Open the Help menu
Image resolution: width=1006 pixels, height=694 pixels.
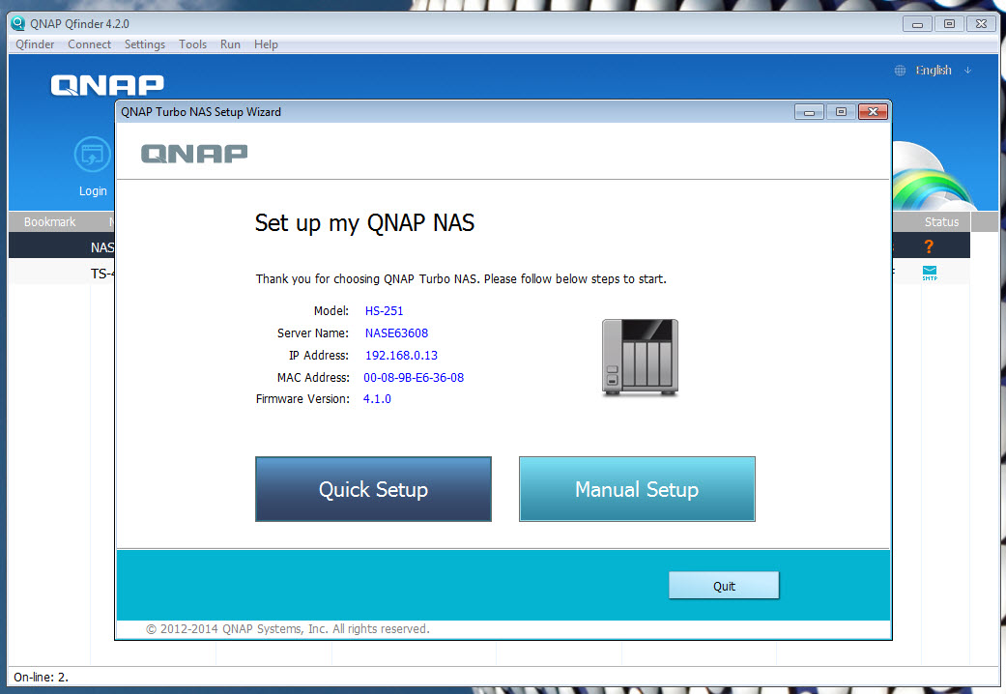click(266, 44)
